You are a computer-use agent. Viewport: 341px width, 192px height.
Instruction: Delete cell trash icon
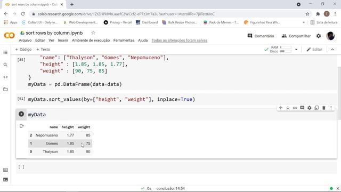(x=323, y=108)
